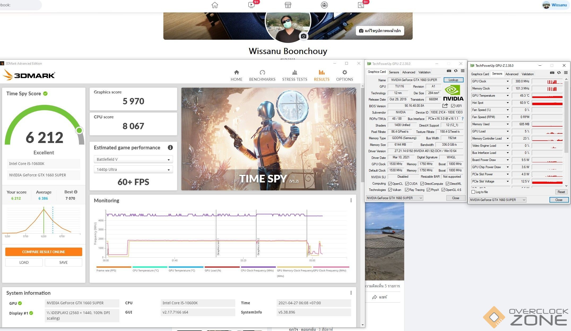The height and width of the screenshot is (331, 571).
Task: Click COMPARE RESULT ONLINE button
Action: click(x=43, y=252)
